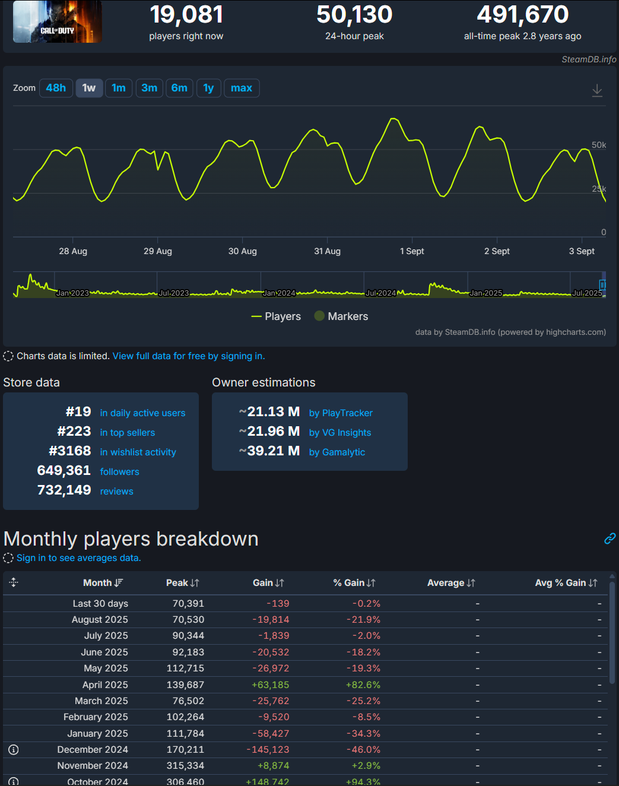
Task: Click the table's vertical scrollbar thumb
Action: tap(612, 633)
